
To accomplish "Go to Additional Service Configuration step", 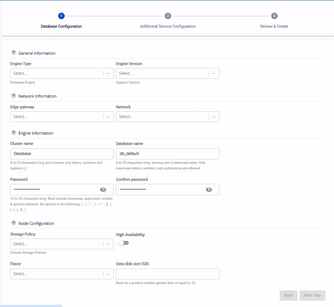I will pos(168,26).
